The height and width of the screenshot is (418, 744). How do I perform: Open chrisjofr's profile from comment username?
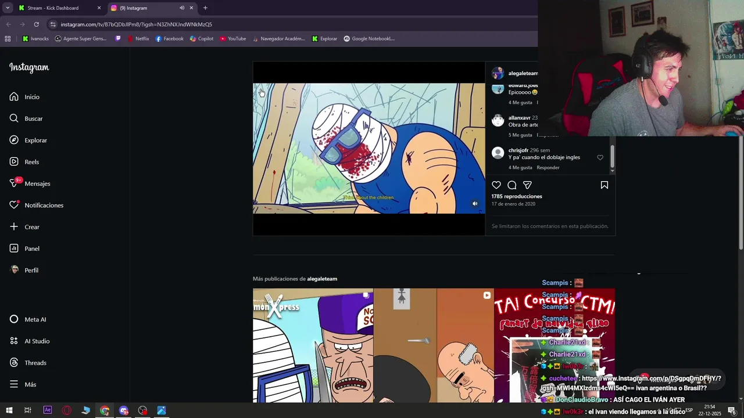click(518, 150)
